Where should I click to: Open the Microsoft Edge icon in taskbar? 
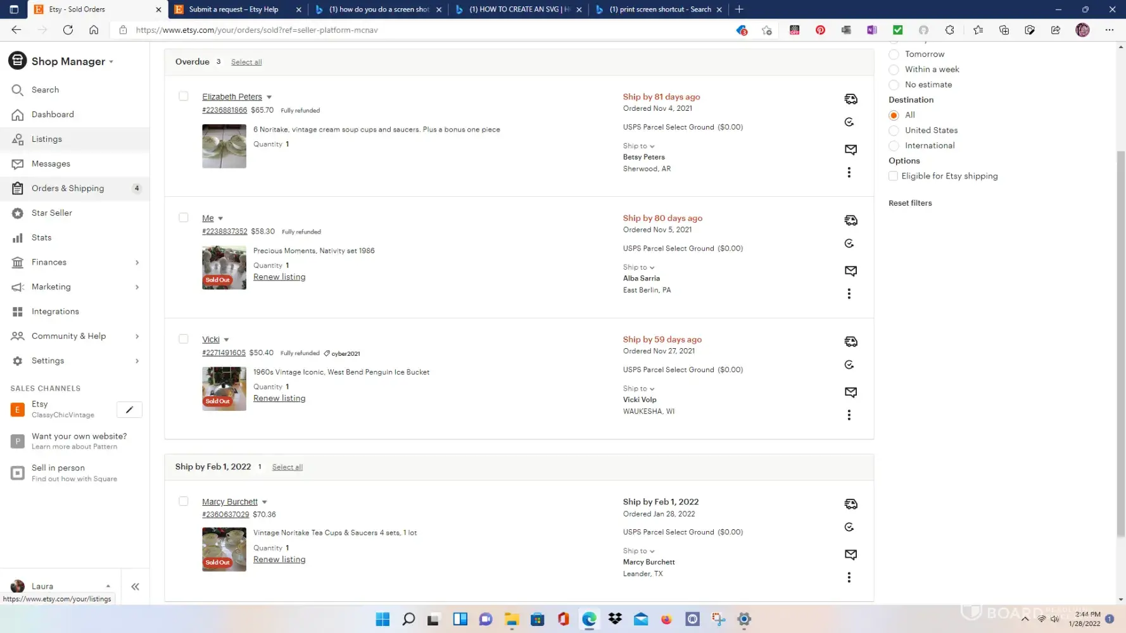[x=589, y=618]
